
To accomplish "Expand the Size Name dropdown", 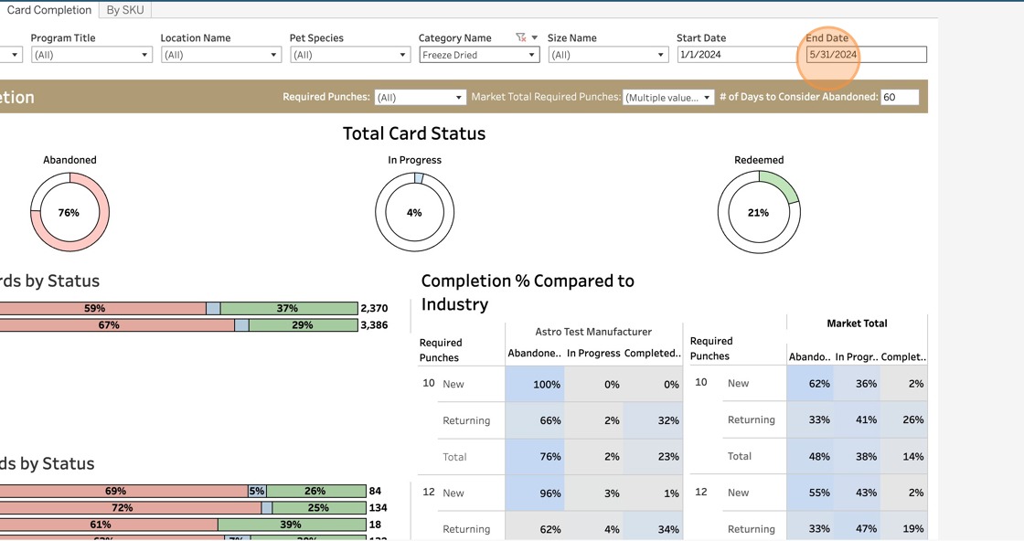I will (x=608, y=55).
